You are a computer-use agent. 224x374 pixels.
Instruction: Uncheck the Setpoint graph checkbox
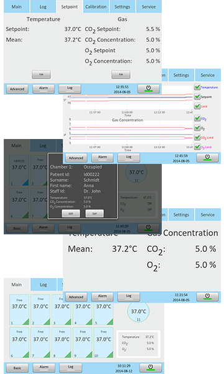pos(197,97)
